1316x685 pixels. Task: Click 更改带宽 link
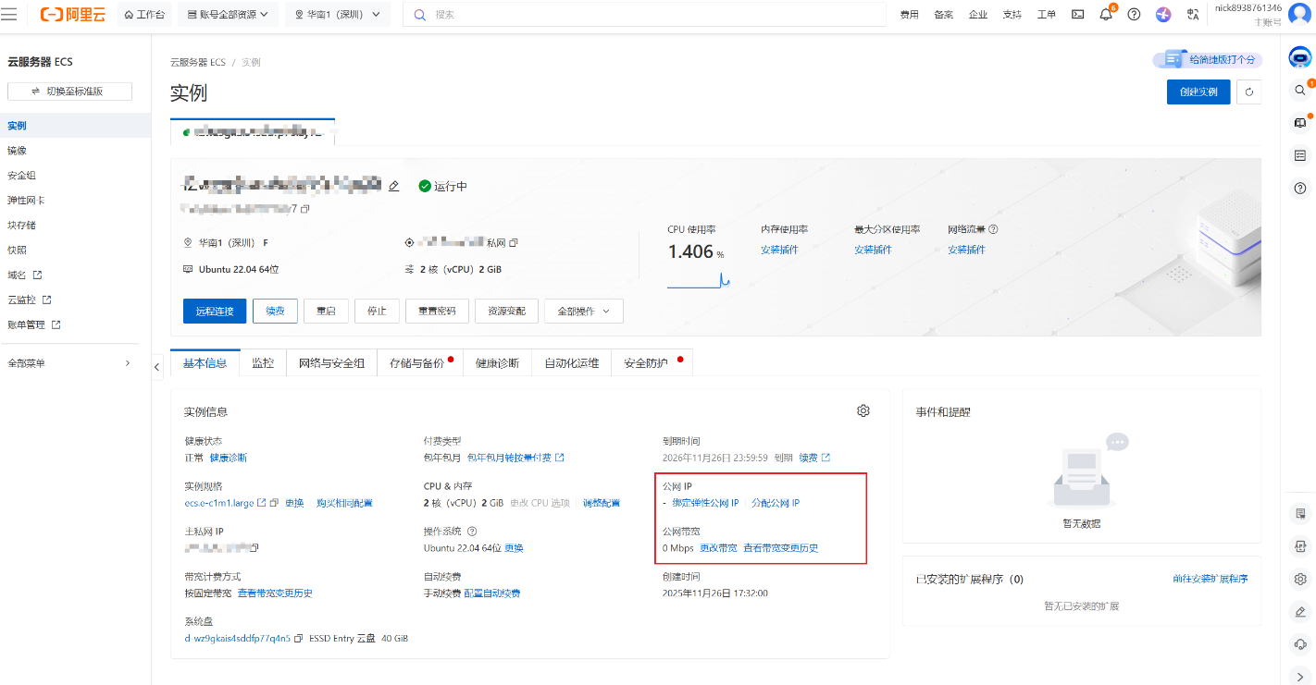718,548
